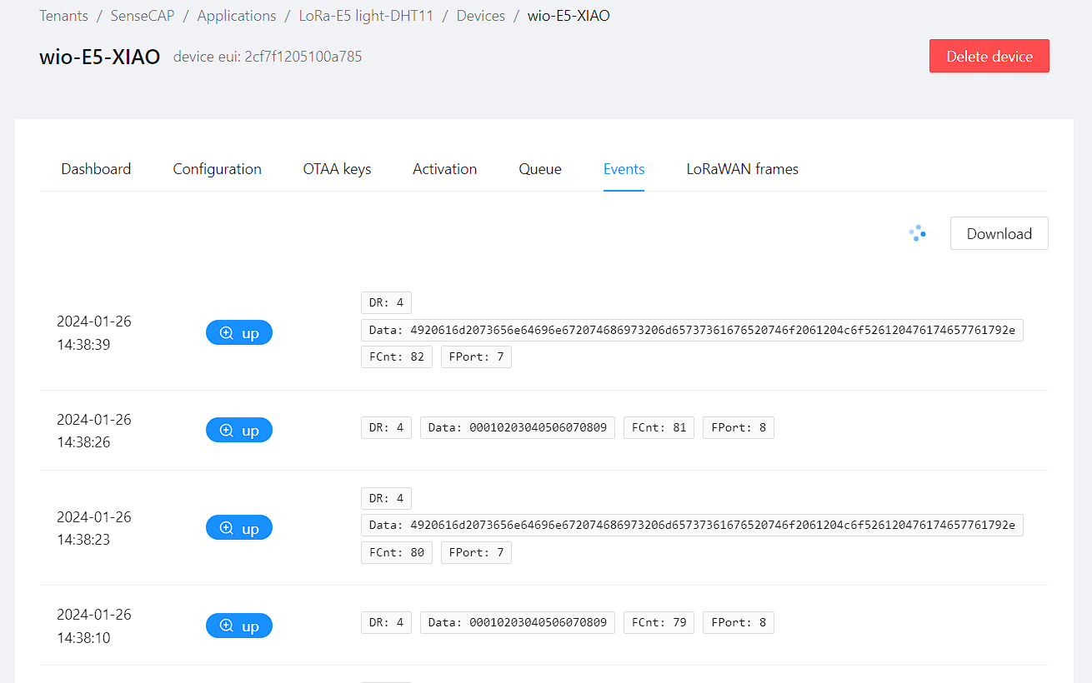Go to the OTAA keys tab
The height and width of the screenshot is (683, 1092).
[338, 169]
